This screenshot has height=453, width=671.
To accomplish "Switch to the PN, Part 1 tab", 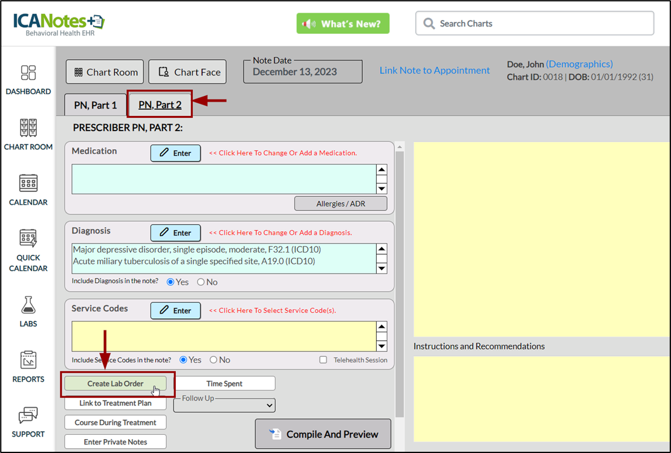I will [x=96, y=105].
